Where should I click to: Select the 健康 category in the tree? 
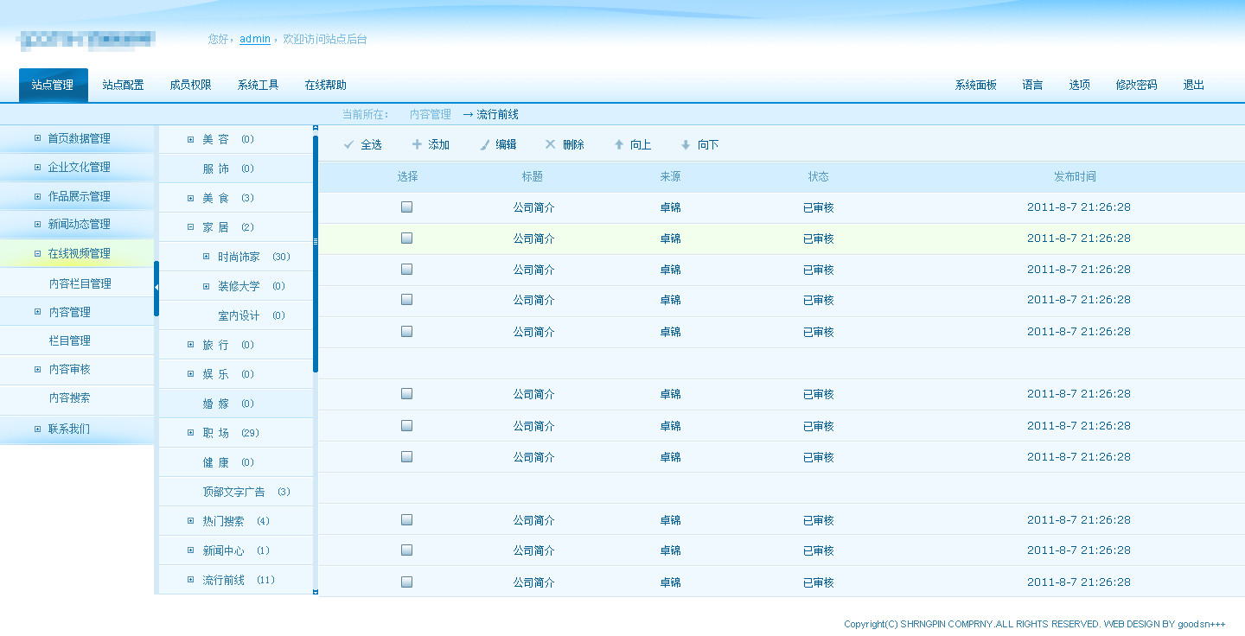click(216, 463)
